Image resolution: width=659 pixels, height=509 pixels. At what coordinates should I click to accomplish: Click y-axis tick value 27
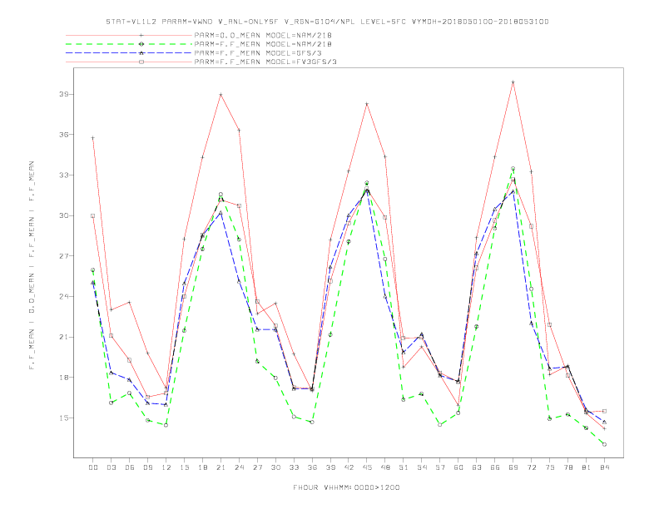coord(63,256)
